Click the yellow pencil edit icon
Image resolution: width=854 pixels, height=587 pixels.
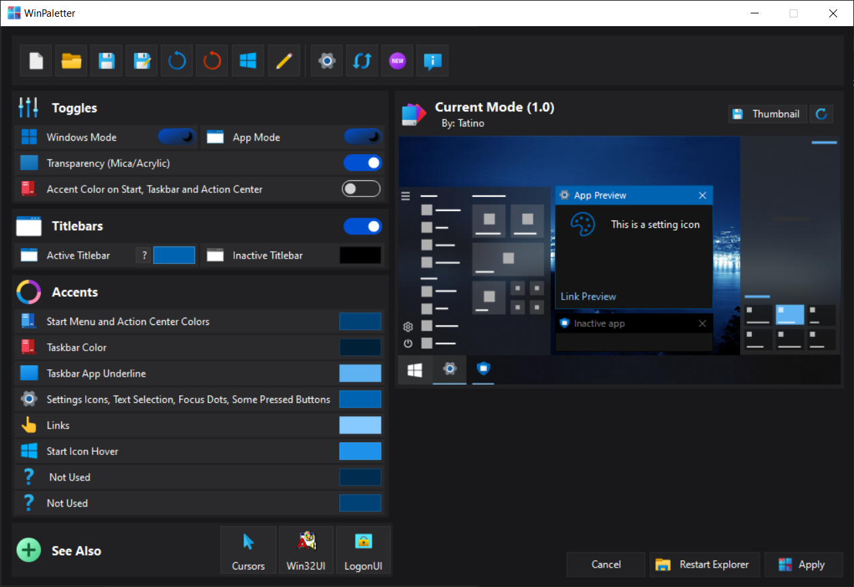pyautogui.click(x=284, y=61)
